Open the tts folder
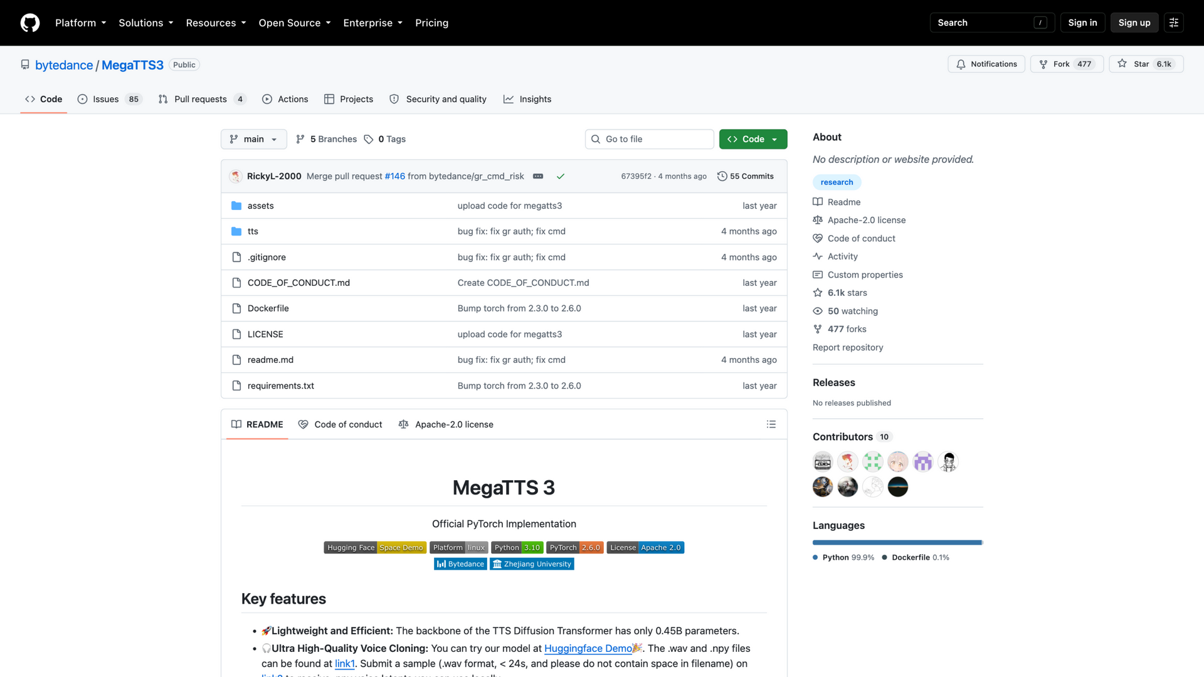1204x677 pixels. tap(253, 231)
